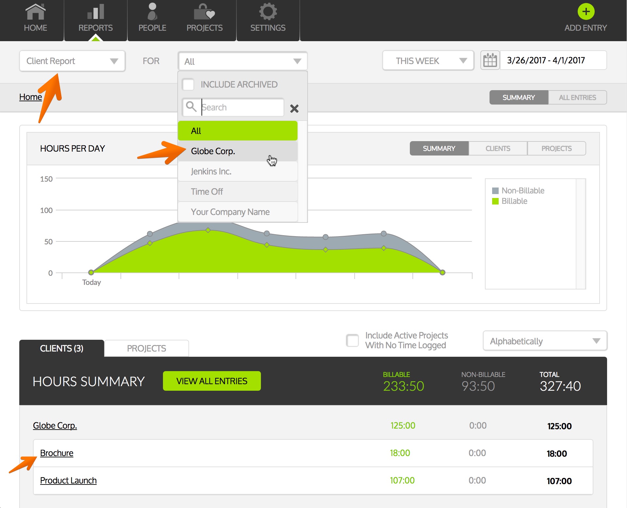The width and height of the screenshot is (627, 508).
Task: Open the Reports bar chart icon
Action: pos(95,12)
